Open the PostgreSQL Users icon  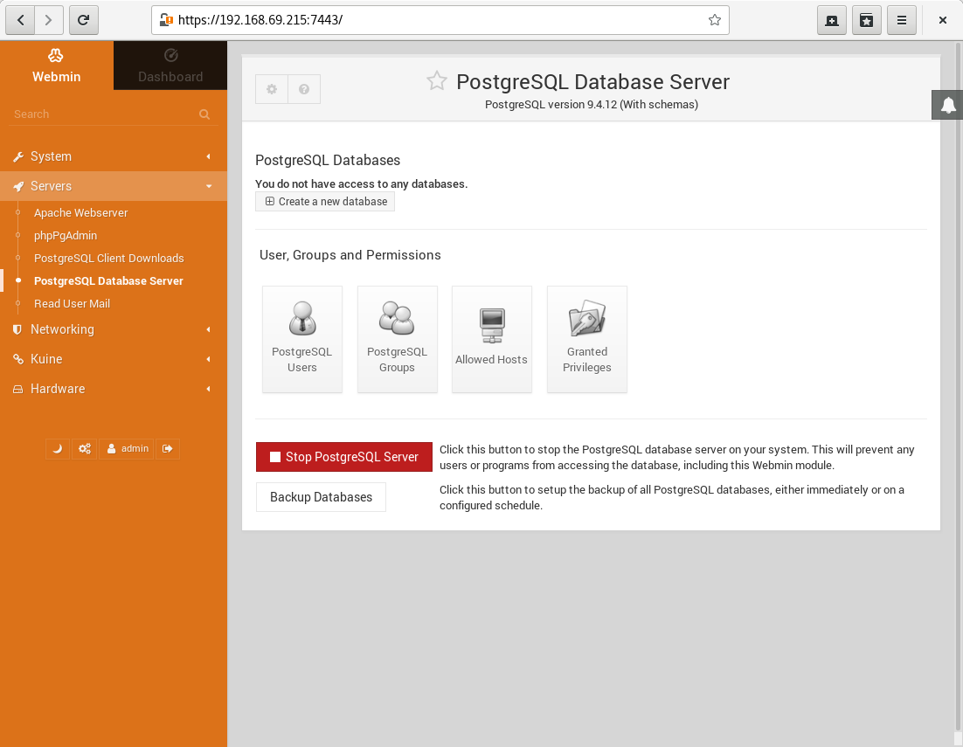tap(302, 339)
